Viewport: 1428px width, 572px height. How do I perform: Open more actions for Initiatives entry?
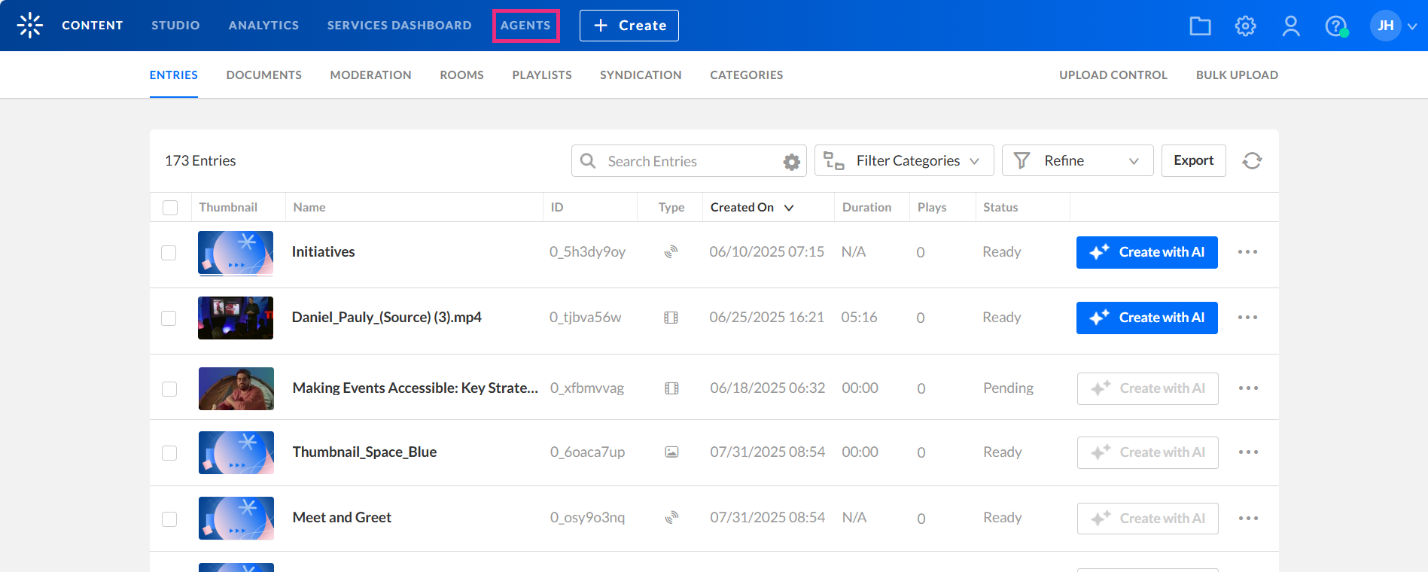pyautogui.click(x=1247, y=252)
